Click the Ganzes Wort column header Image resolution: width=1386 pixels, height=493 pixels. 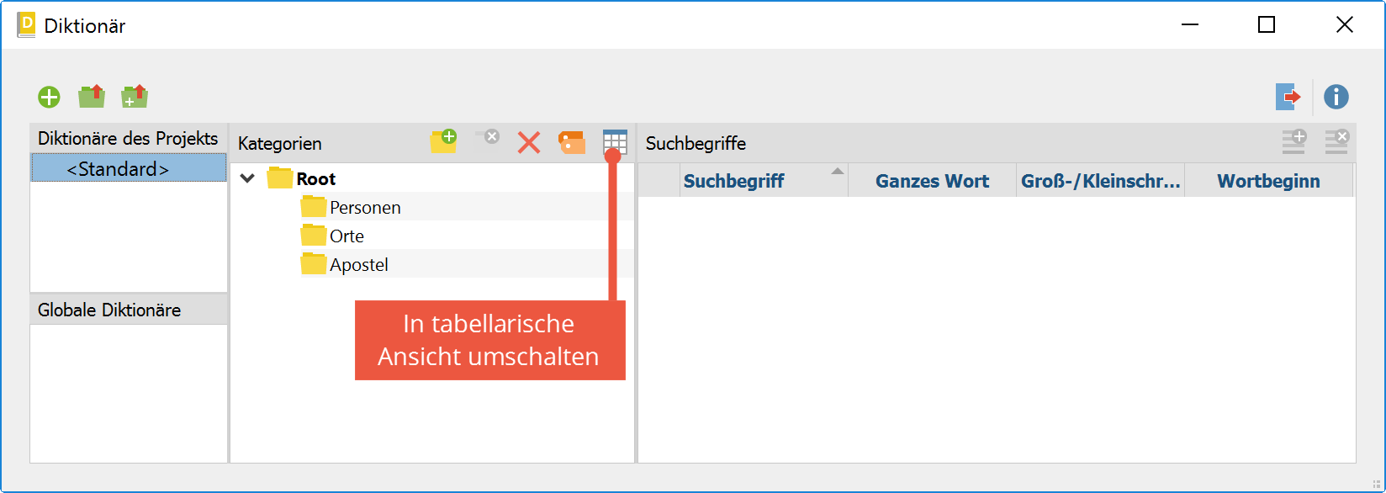click(x=932, y=181)
